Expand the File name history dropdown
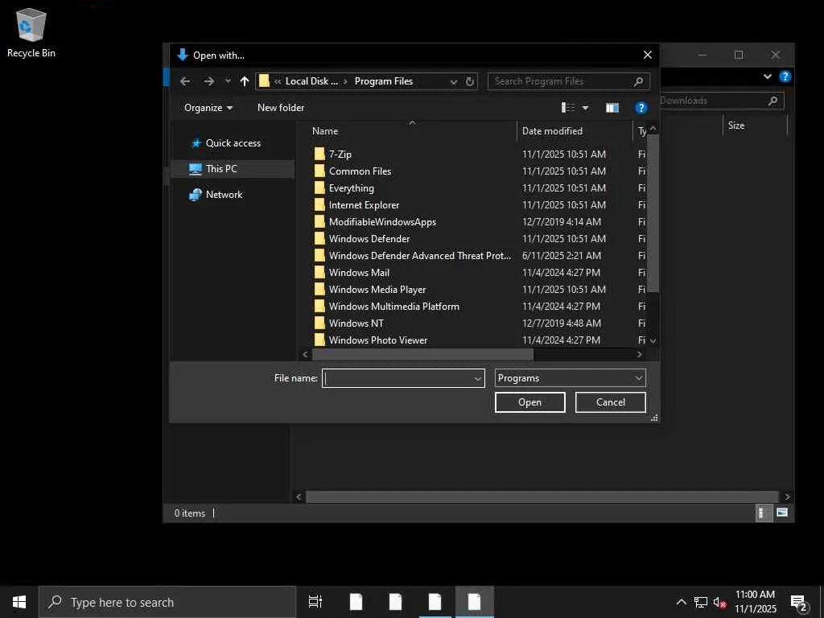 point(478,378)
